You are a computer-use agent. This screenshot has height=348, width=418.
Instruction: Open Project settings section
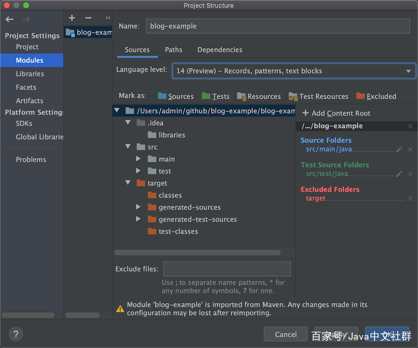coord(27,47)
